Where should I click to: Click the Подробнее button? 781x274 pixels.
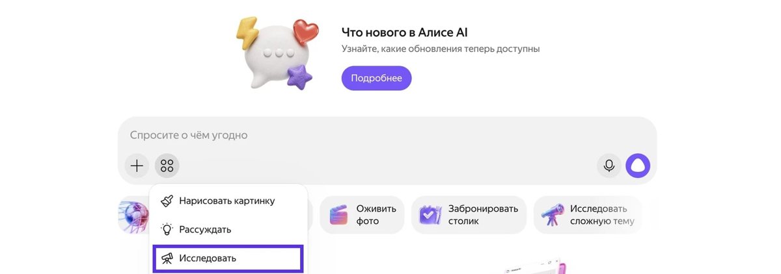(x=376, y=78)
